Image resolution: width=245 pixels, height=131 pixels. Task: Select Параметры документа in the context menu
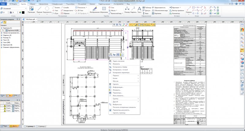pos(121,110)
